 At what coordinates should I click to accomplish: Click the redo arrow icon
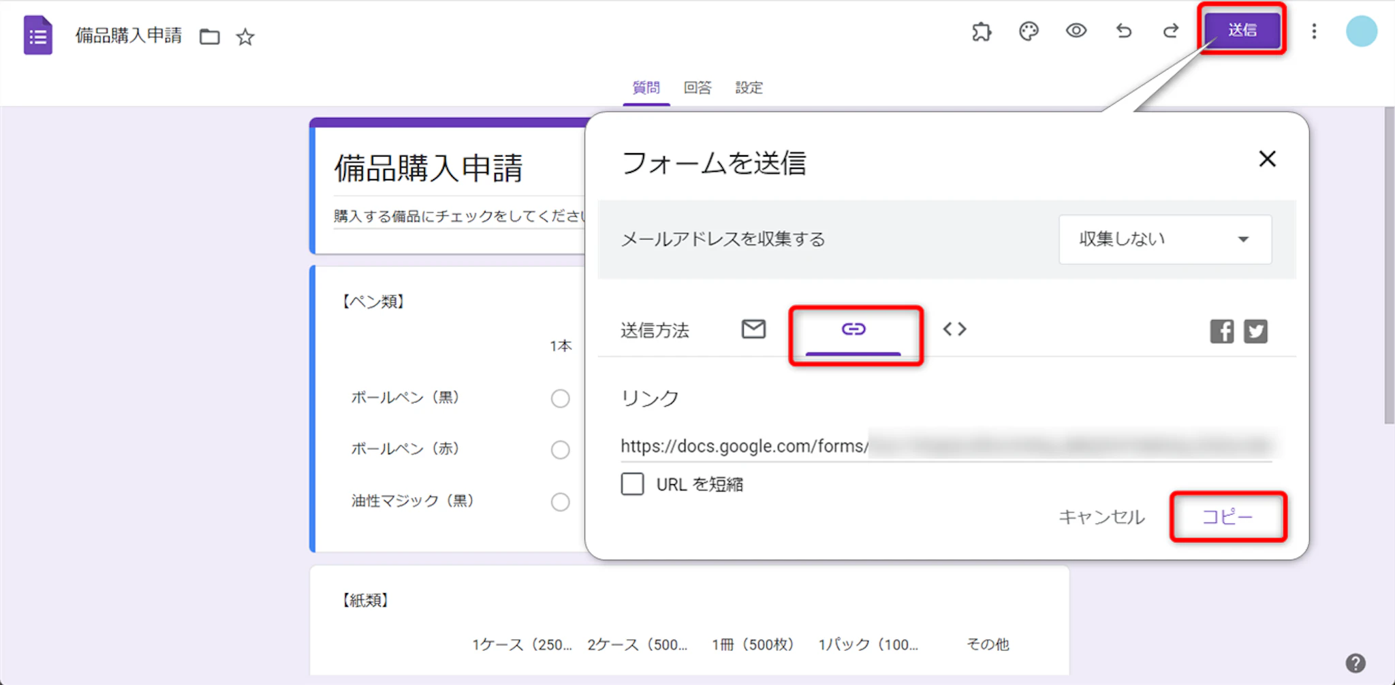tap(1171, 31)
